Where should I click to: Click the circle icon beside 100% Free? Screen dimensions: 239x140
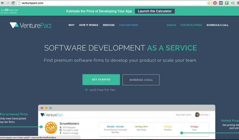click(86, 90)
